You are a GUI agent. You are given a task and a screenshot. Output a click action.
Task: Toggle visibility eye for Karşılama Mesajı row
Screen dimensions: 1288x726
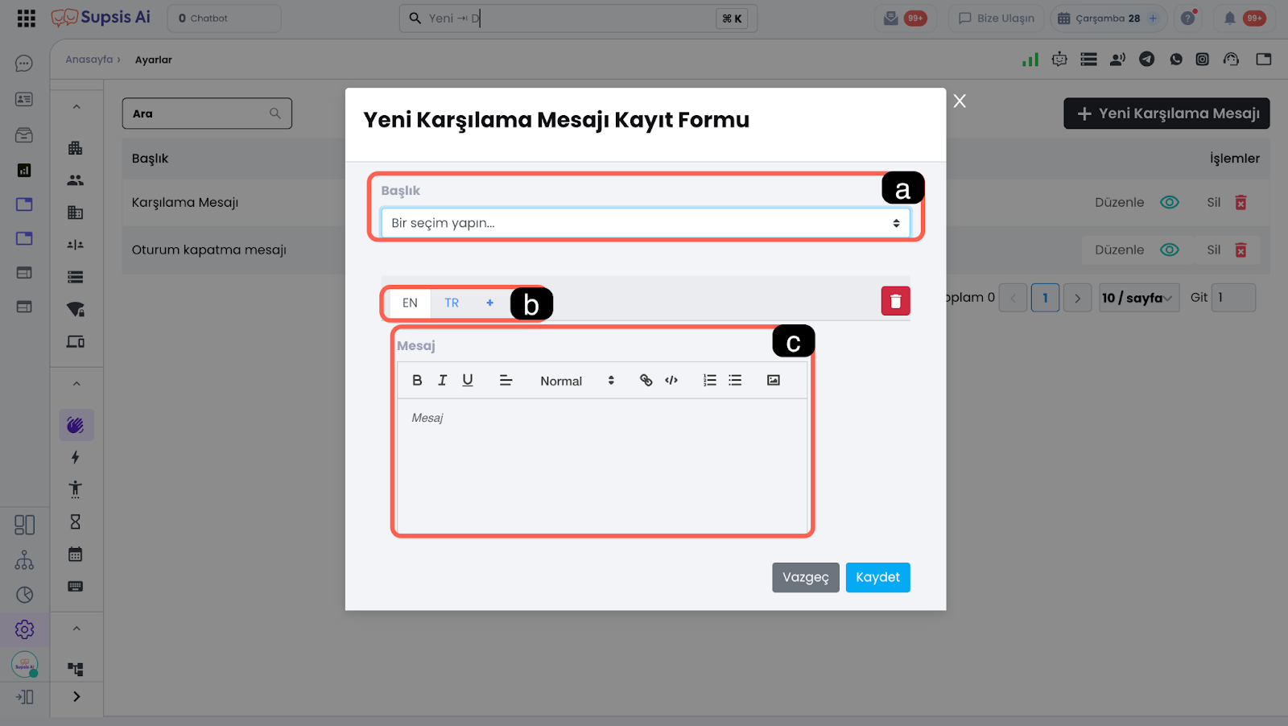(1169, 202)
